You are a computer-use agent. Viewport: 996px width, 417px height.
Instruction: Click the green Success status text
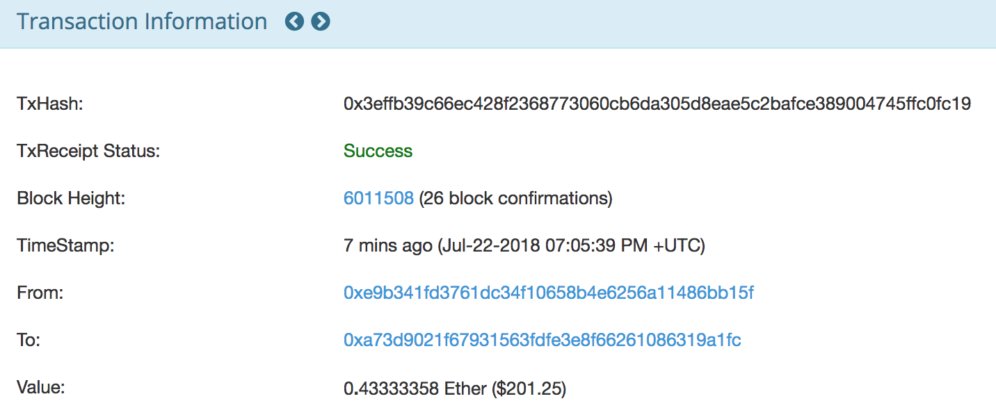(378, 152)
